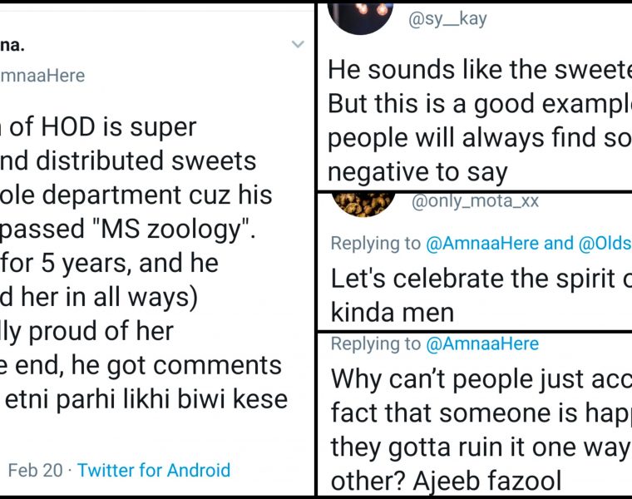Click sy__kay's profile picture
632x499 pixels.
(359, 12)
